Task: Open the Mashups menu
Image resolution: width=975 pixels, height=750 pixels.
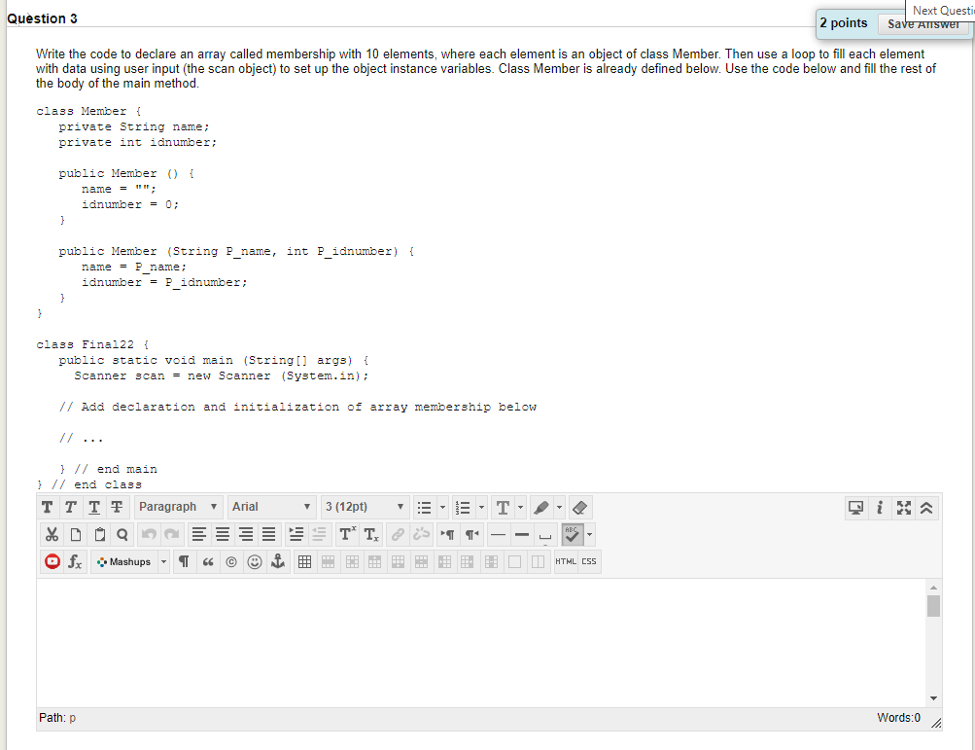Action: 130,561
